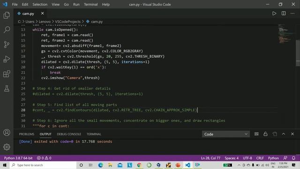Open the Edit menu

(25, 4)
